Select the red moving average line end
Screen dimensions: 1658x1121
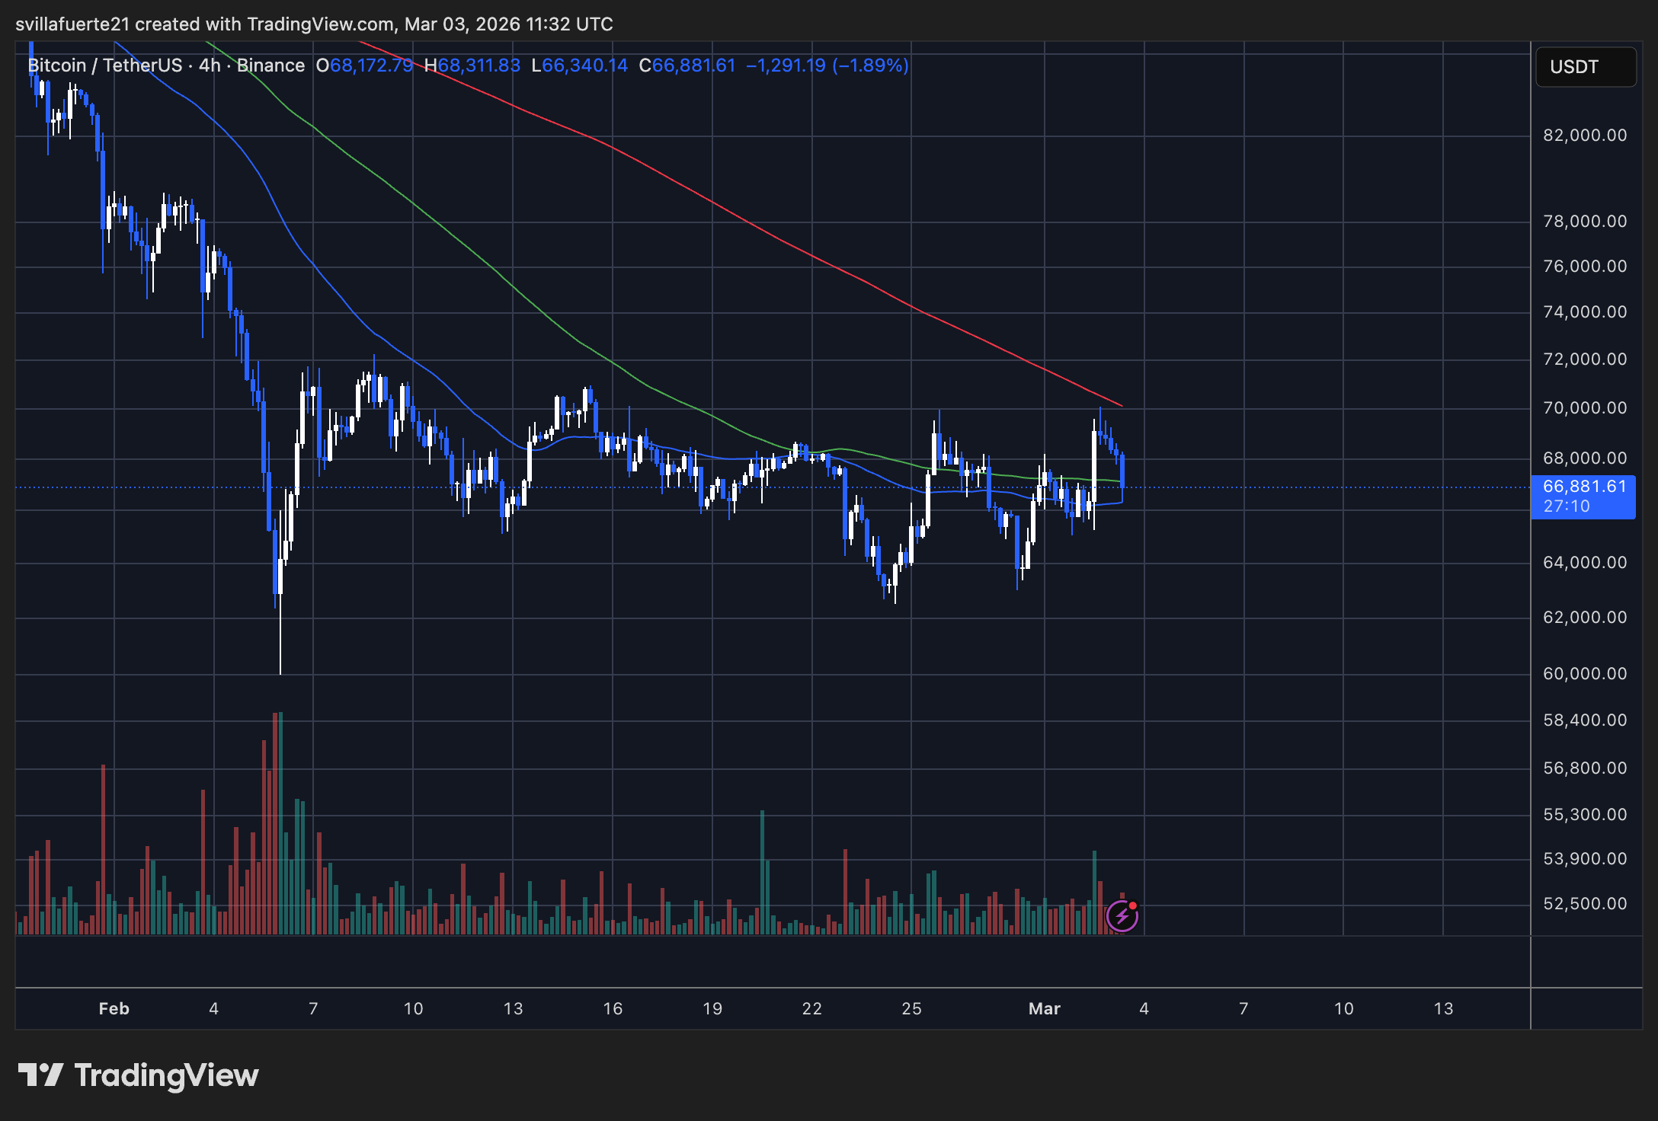(x=1120, y=404)
